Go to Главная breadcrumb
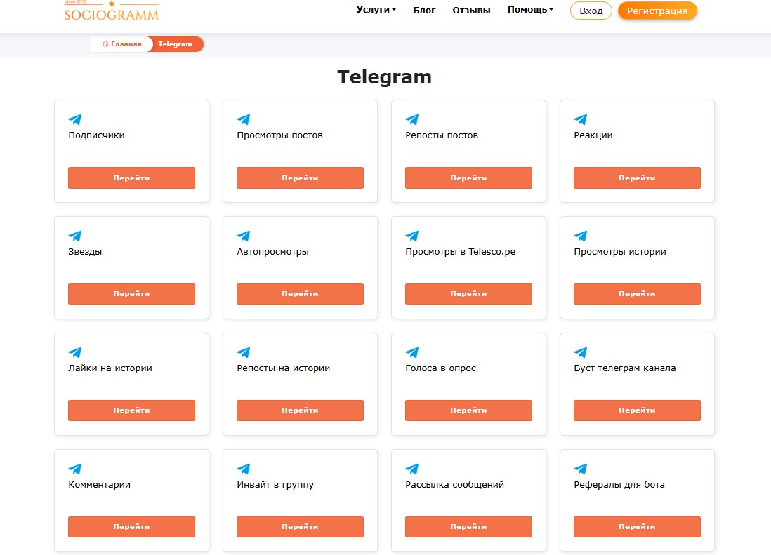 pyautogui.click(x=122, y=44)
